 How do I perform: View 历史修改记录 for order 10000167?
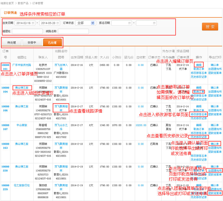199,137
